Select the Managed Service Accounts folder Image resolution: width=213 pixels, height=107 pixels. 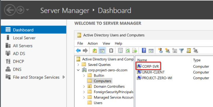point(114,97)
